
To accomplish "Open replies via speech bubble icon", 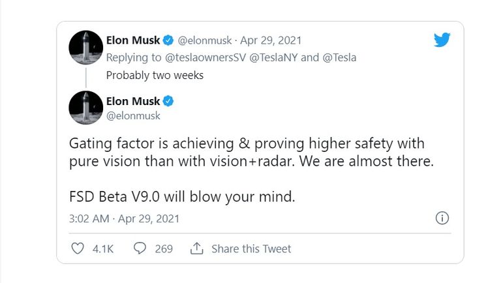I will coord(140,248).
